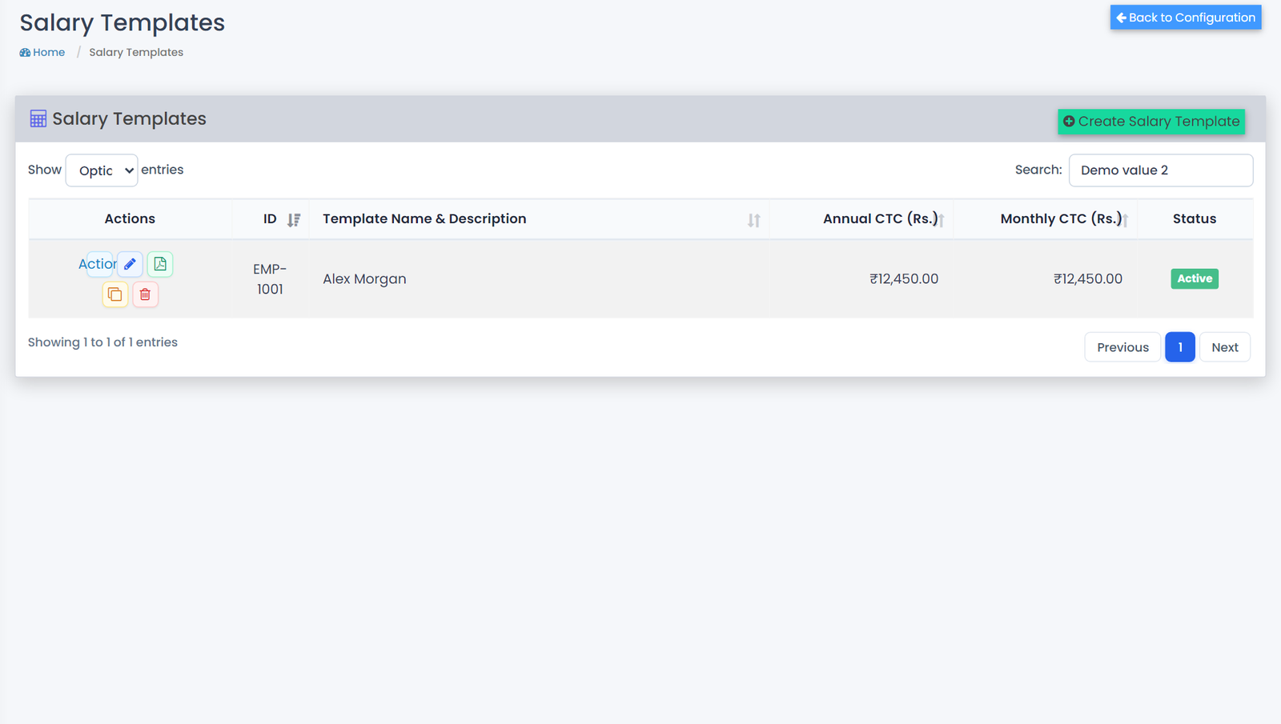Sort by ID column sort icon

294,220
